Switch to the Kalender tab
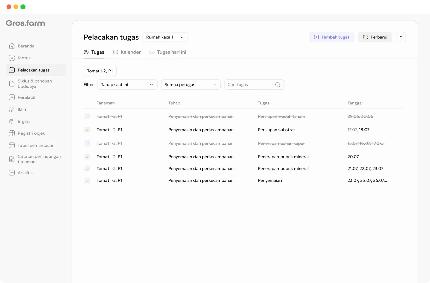Viewport: 430px width, 283px height. click(127, 52)
